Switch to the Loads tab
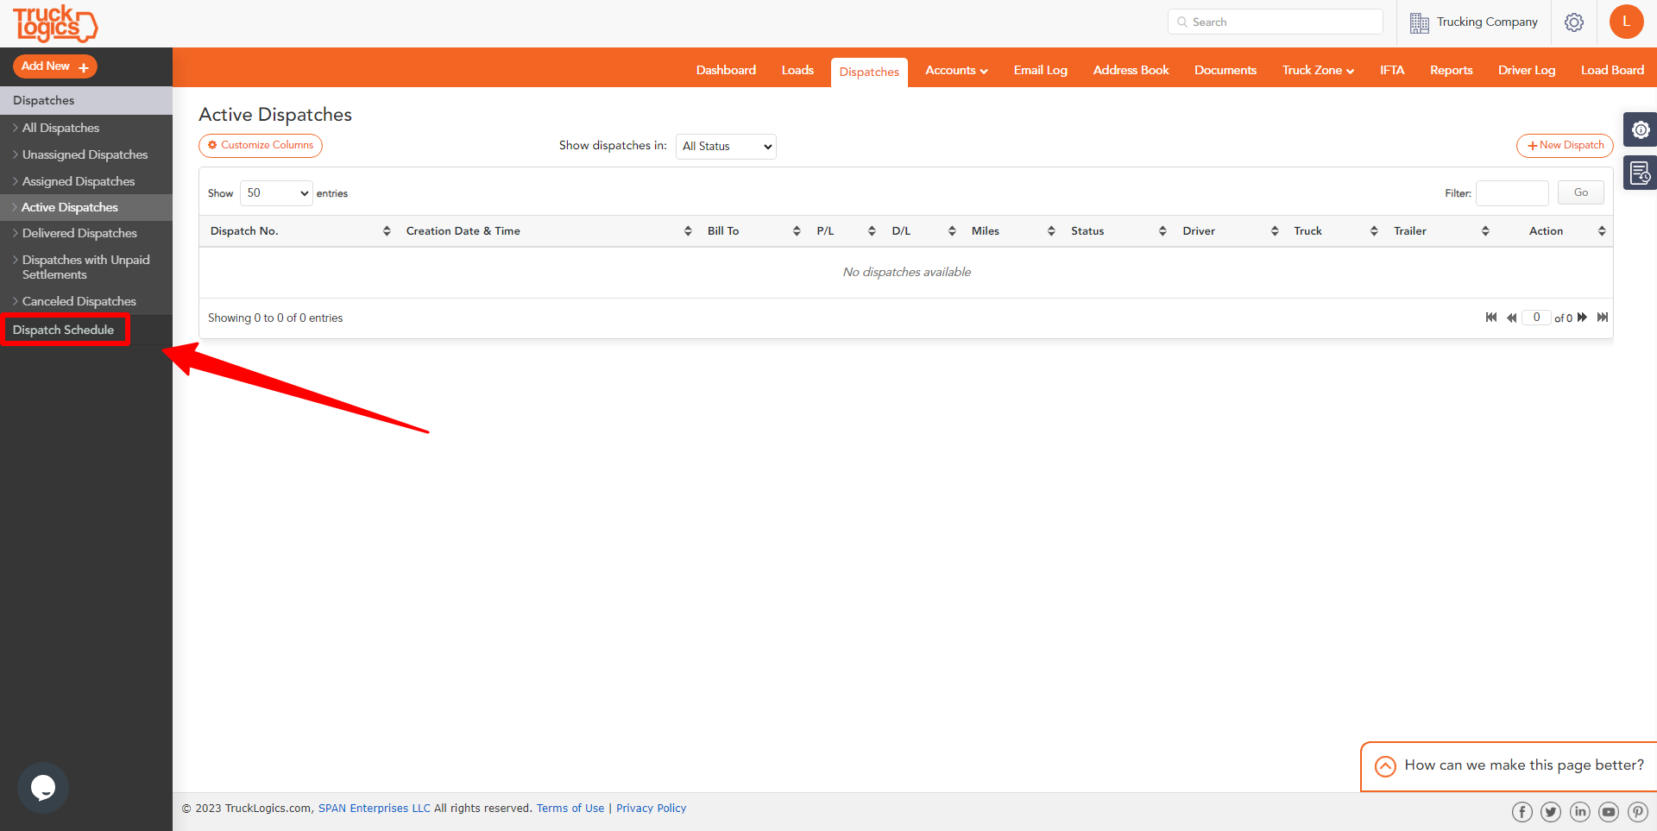Screen dimensions: 1657x831 click(x=797, y=71)
